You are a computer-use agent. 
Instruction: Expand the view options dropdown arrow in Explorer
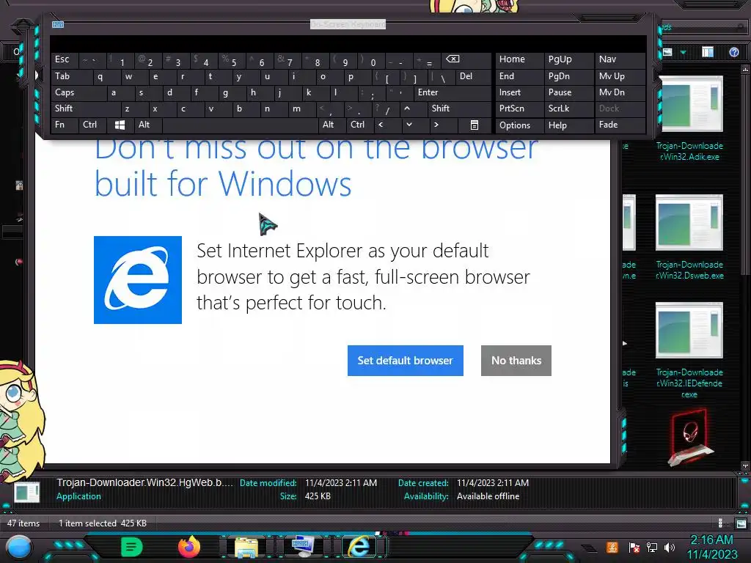coord(684,52)
